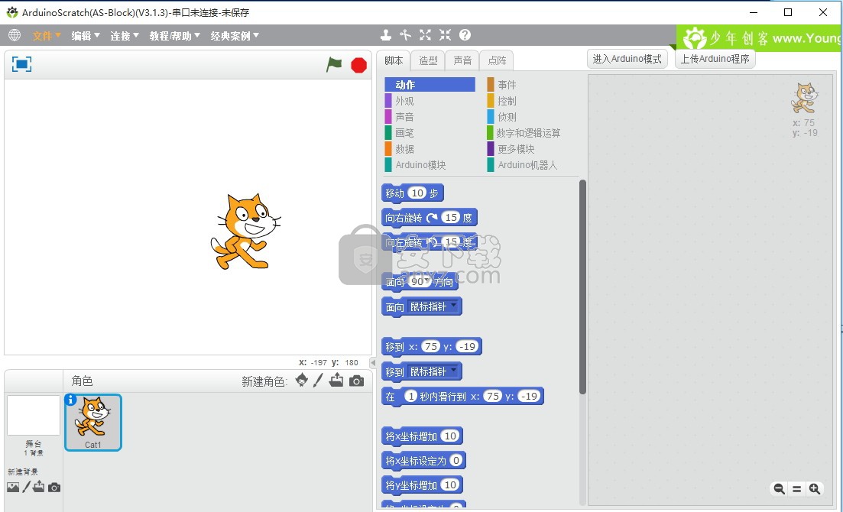Switch to the 点阵 tab
This screenshot has height=512, width=843.
click(x=497, y=60)
